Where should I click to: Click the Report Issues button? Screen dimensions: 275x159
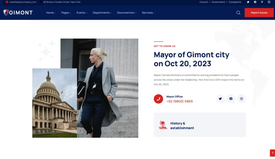259,13
